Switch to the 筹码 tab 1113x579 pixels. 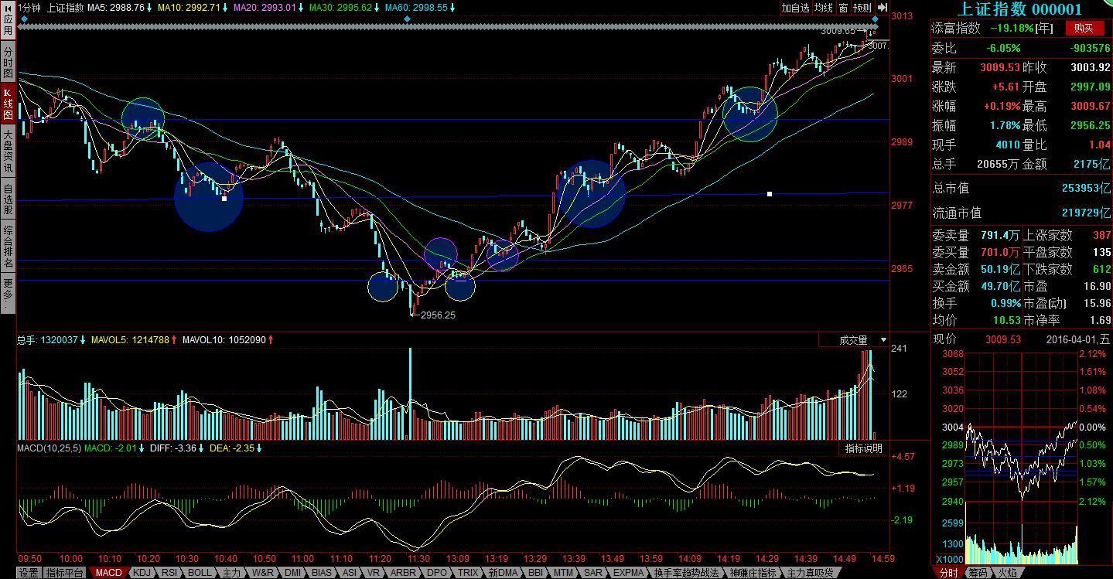click(x=978, y=573)
